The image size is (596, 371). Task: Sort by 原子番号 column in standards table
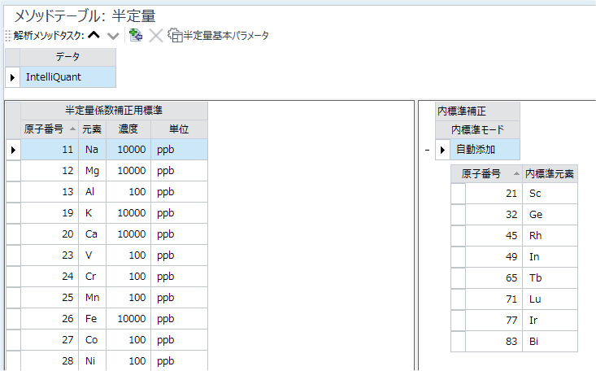click(x=50, y=129)
